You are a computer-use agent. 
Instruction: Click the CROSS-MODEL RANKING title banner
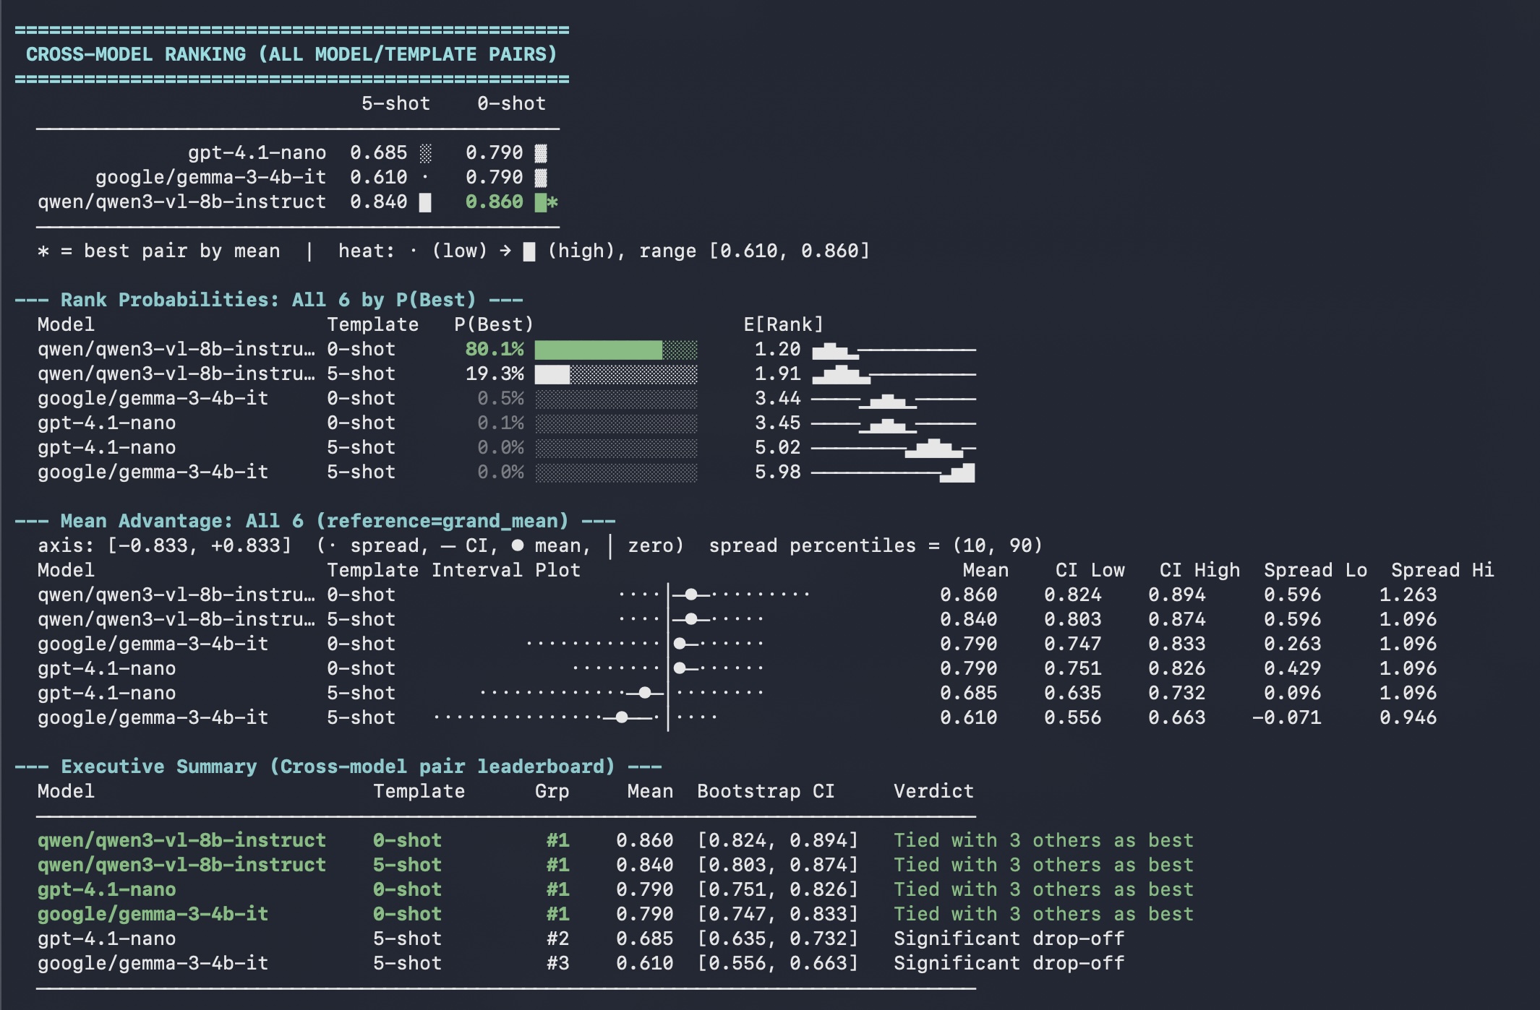coord(291,53)
